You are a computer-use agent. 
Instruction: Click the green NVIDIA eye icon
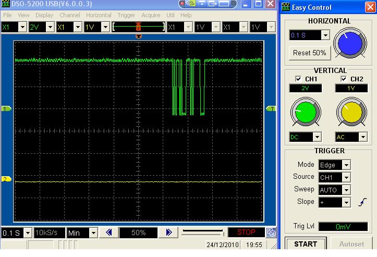pyautogui.click(x=191, y=3)
